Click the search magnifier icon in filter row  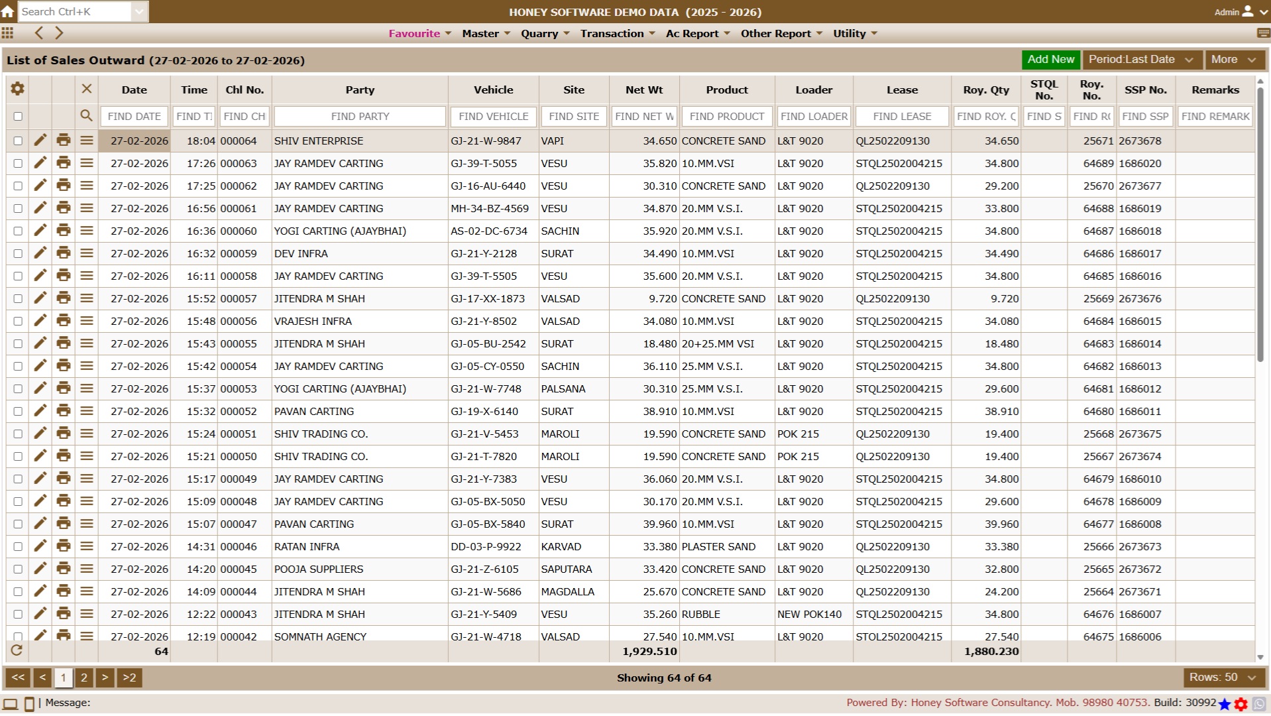86,116
